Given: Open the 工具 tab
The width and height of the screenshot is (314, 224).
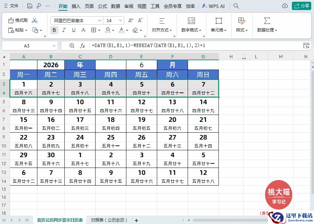Looking at the screenshot, I should pyautogui.click(x=155, y=6).
